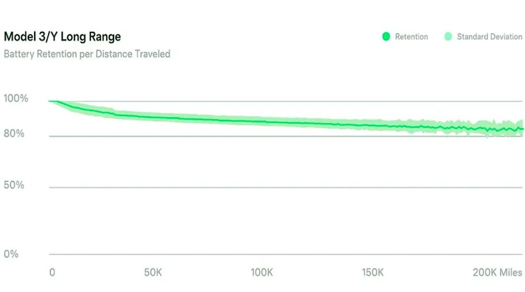Click the retention line above 100K
This screenshot has width=525, height=292.
point(262,122)
